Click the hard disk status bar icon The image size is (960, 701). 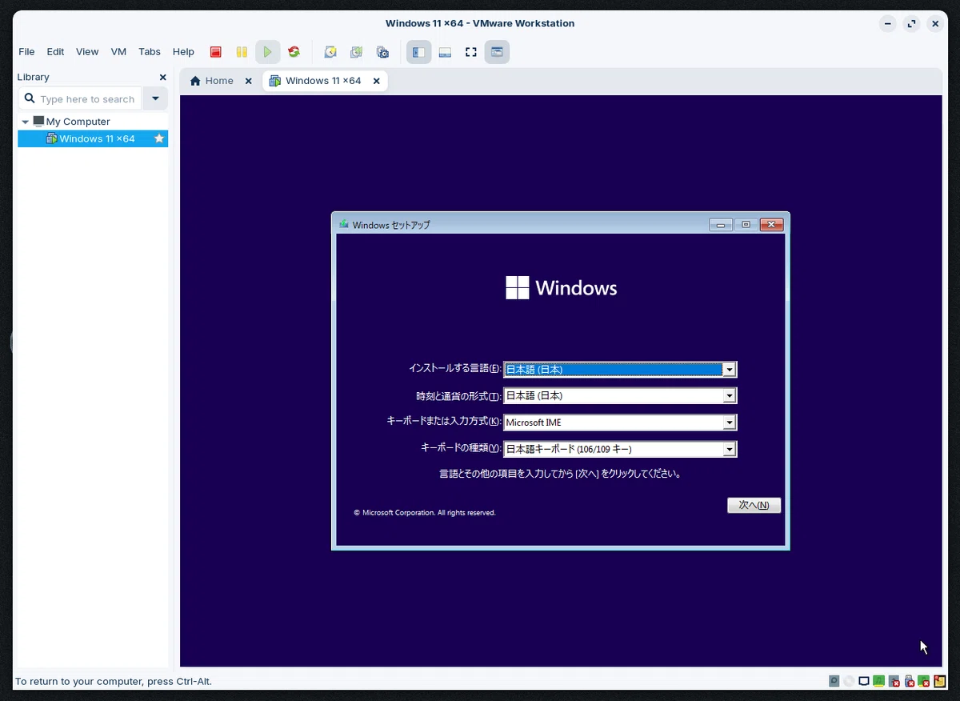pyautogui.click(x=834, y=681)
